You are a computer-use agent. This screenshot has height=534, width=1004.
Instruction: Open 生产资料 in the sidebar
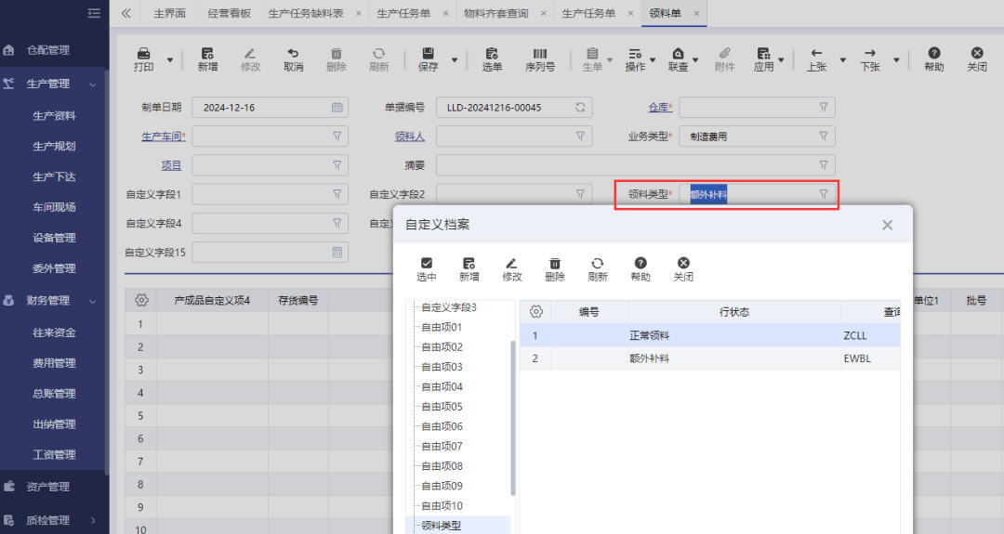point(55,116)
